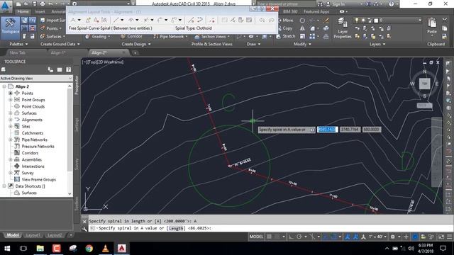Viewport: 454px width, 255px height.
Task: Toggle the grid display in status bar
Action: (269, 237)
